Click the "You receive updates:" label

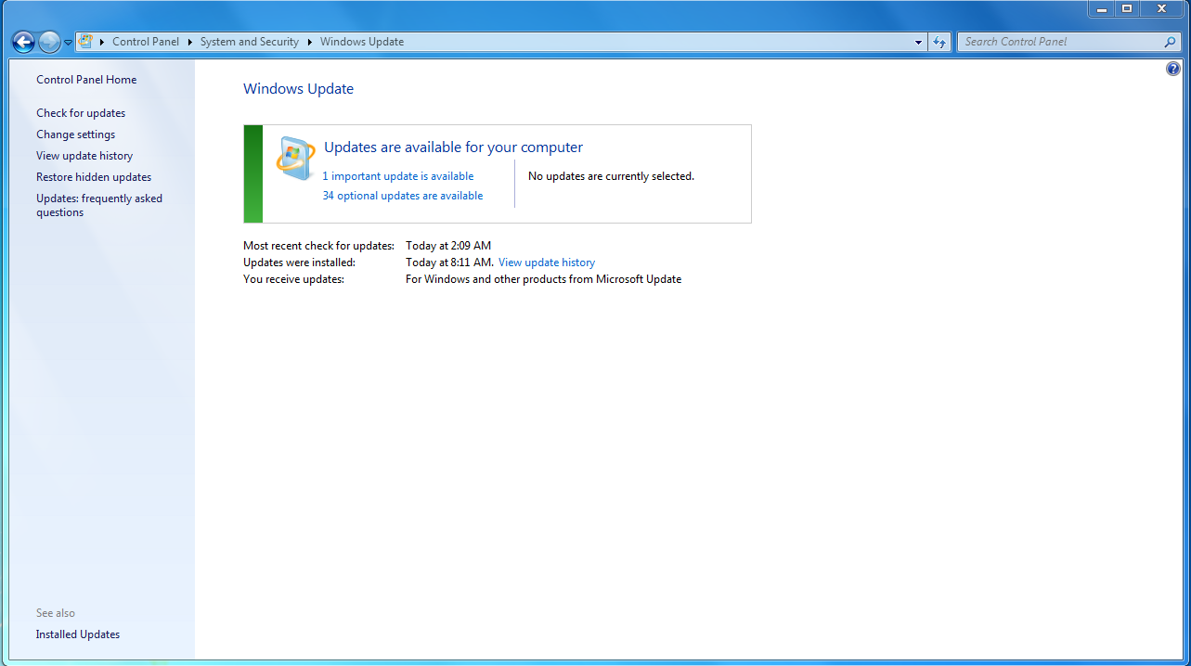pyautogui.click(x=293, y=279)
